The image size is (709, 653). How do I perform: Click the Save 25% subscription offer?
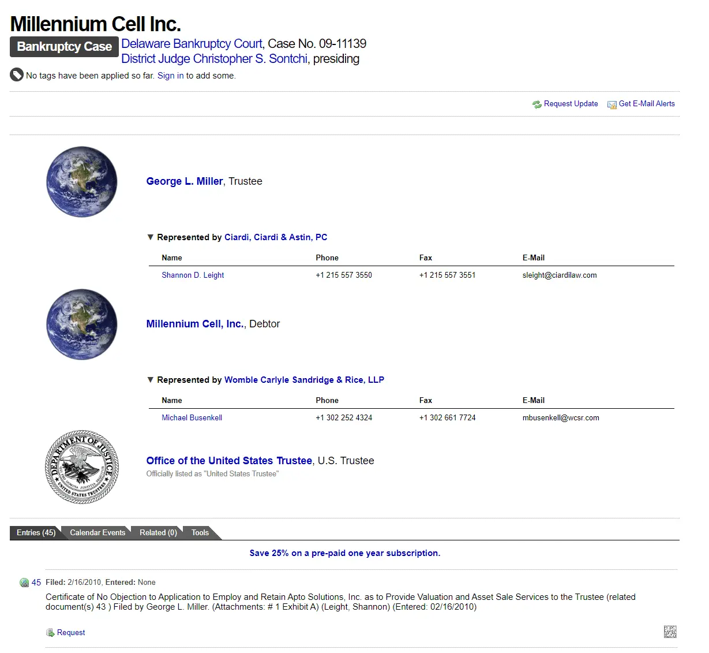click(x=344, y=553)
